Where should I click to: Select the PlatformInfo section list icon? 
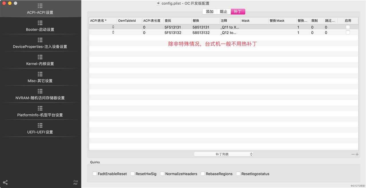(x=40, y=108)
